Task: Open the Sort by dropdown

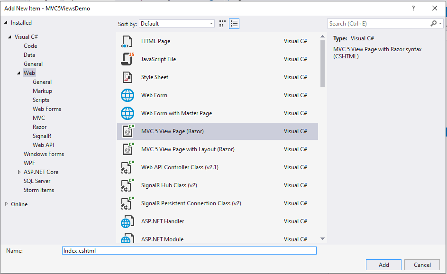Action: click(178, 24)
